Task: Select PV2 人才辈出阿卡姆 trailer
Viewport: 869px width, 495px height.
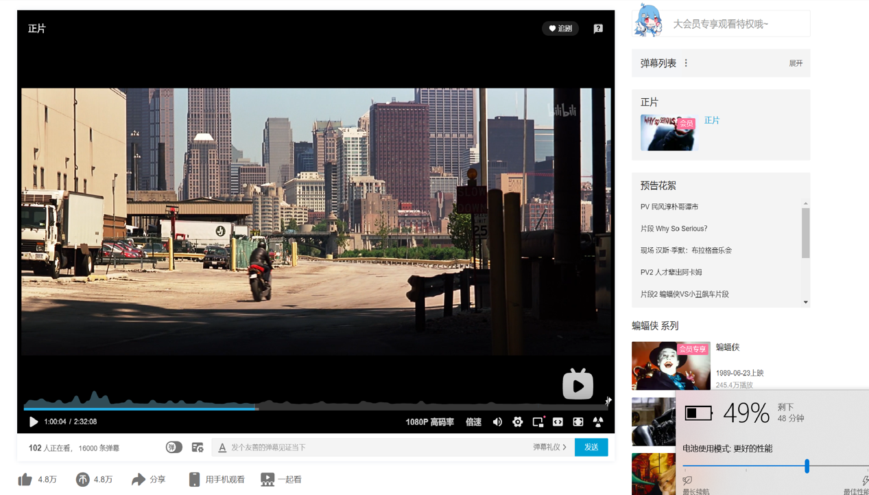Action: pos(671,273)
